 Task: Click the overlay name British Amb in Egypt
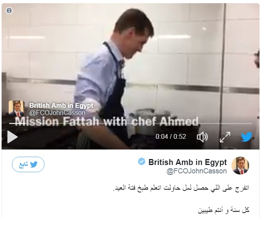[x=61, y=105]
